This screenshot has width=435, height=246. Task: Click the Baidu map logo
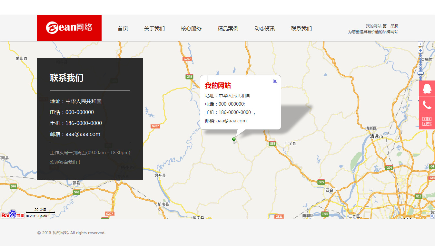pos(13,214)
